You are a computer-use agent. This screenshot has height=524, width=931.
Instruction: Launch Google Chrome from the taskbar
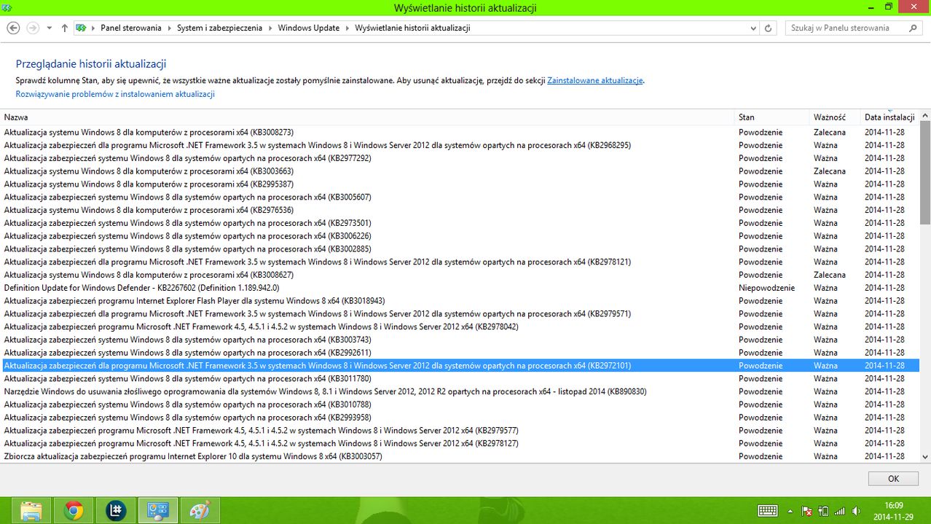coord(73,510)
